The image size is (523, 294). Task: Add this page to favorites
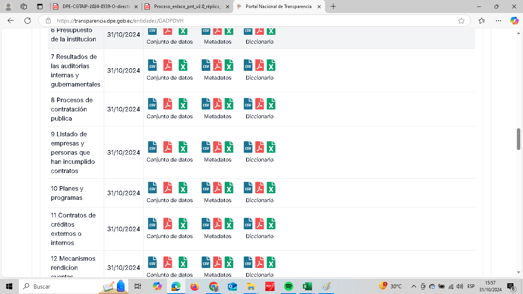461,21
